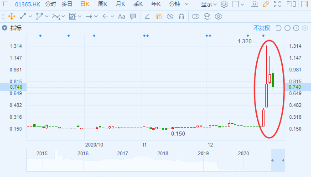Click the 01365.HK stock code
311x177 pixels.
point(27,4)
